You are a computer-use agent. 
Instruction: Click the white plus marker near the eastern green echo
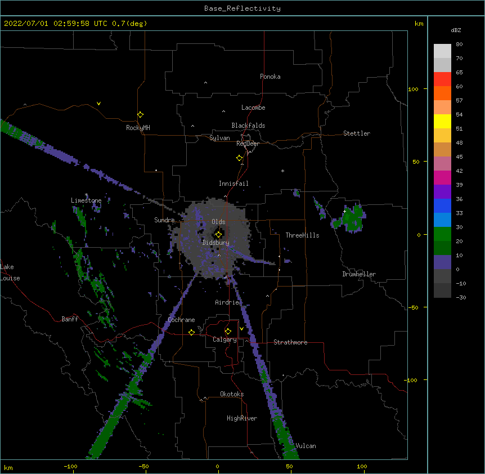(x=344, y=211)
